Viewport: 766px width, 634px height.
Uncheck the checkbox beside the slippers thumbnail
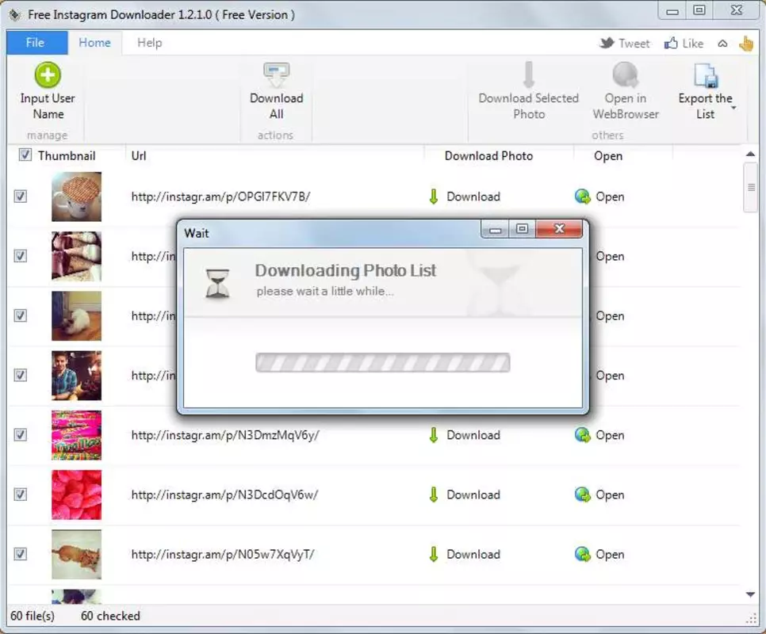[20, 256]
